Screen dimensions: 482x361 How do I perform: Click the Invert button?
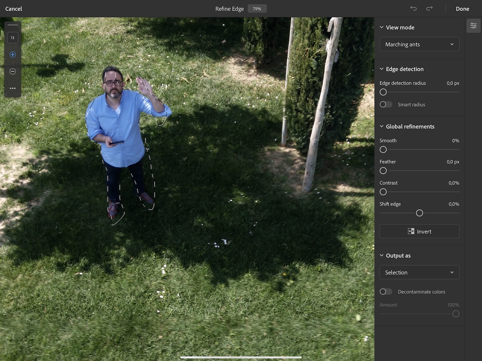point(419,231)
